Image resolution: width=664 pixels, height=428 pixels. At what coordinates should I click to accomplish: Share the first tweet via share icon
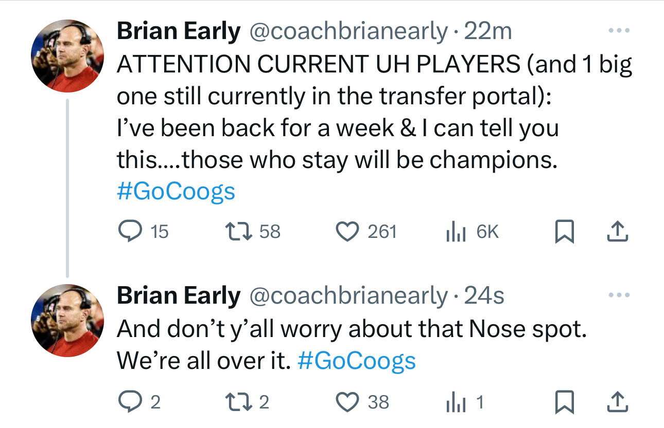click(618, 232)
